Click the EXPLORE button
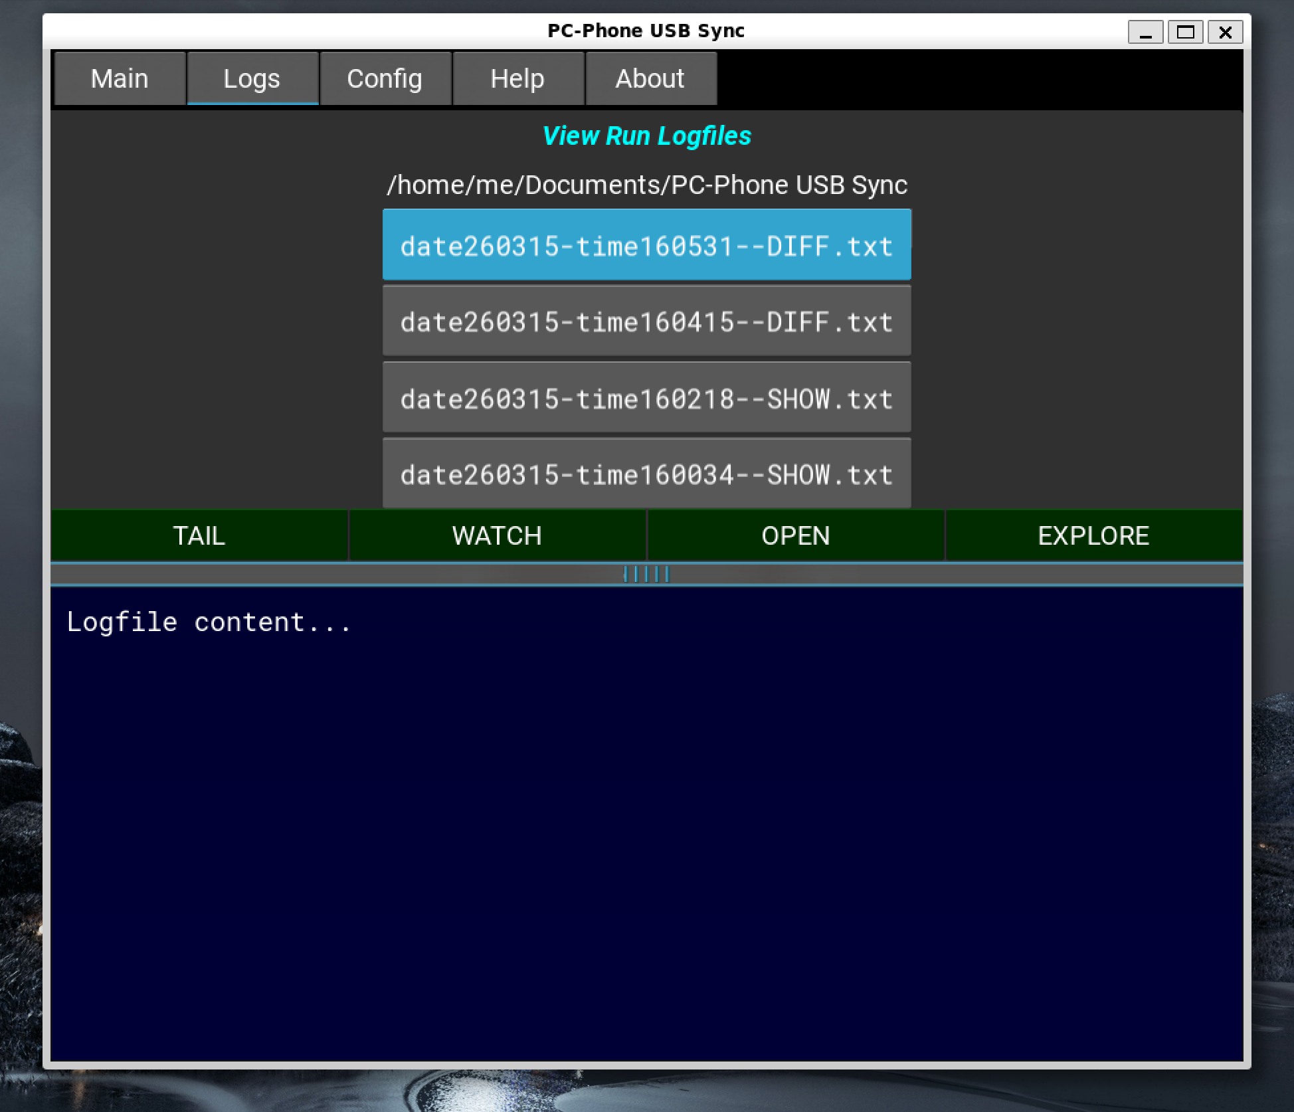 click(x=1093, y=535)
